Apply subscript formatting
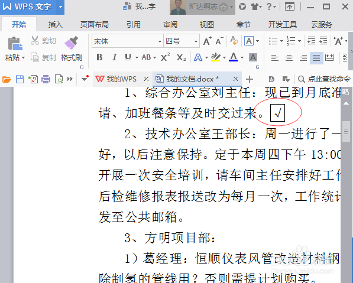 pos(181,57)
